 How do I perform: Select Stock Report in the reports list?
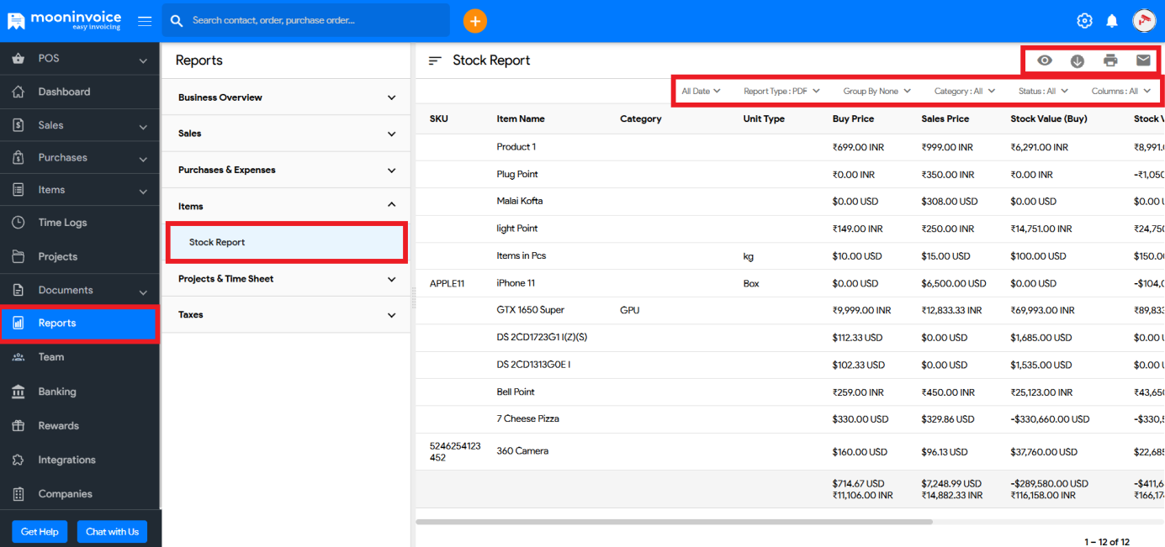(x=286, y=242)
